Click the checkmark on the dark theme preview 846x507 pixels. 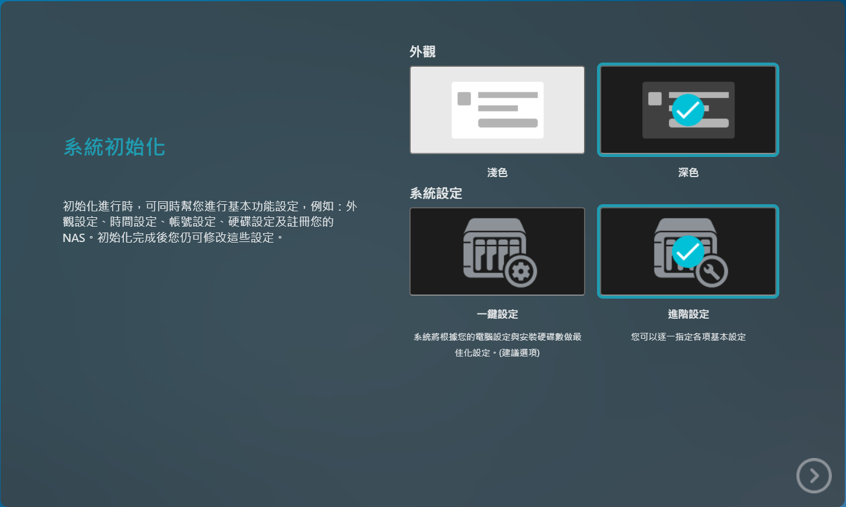[688, 110]
